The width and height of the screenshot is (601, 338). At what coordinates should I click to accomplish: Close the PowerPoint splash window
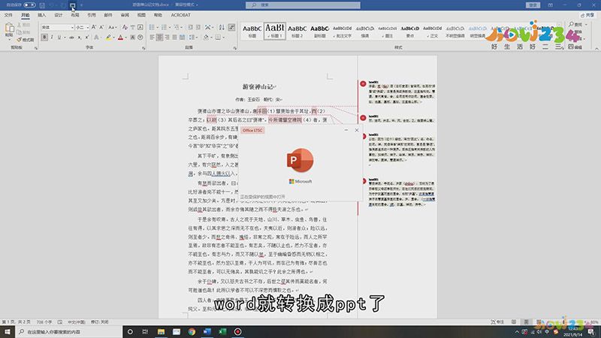(x=357, y=130)
